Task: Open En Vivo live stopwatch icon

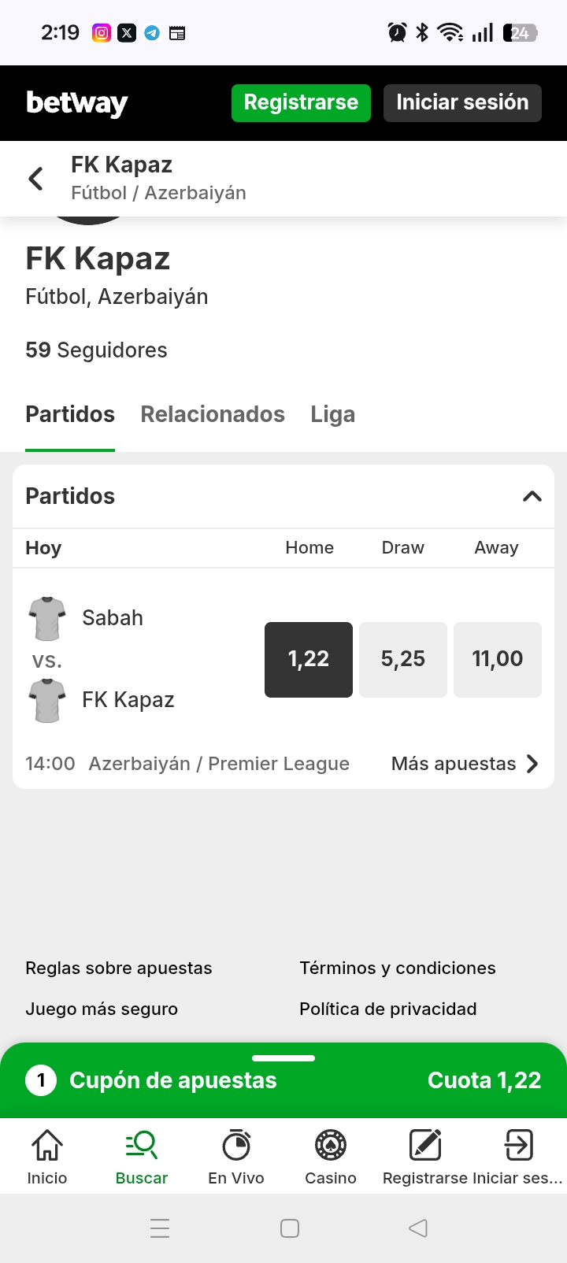Action: tap(236, 1146)
